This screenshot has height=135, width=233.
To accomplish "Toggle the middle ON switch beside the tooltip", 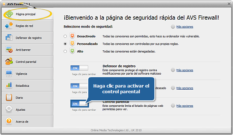I will (x=79, y=86).
